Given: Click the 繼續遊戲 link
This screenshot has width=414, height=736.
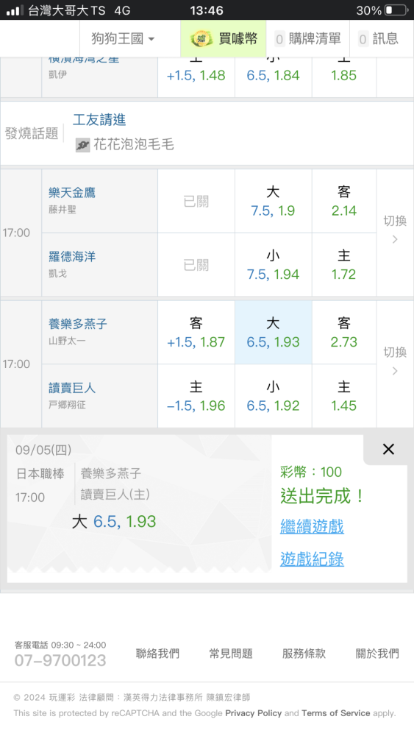Looking at the screenshot, I should click(313, 526).
